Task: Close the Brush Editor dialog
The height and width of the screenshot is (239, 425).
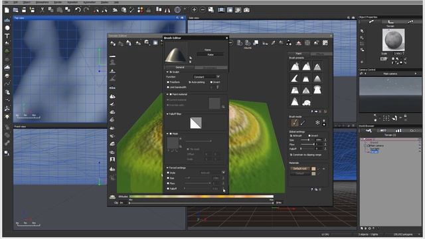Action: click(x=227, y=38)
